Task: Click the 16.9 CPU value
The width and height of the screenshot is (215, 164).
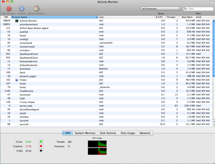Action: [162, 124]
